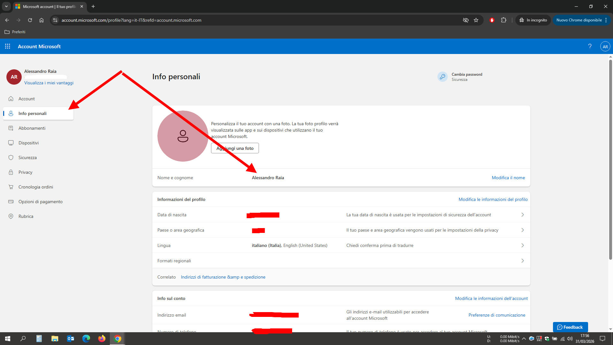
Task: Open Indirizzi di fatturazione e spedizione link
Action: pos(223,277)
